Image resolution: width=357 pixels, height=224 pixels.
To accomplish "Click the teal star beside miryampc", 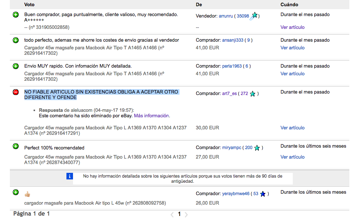I will pos(257,148).
